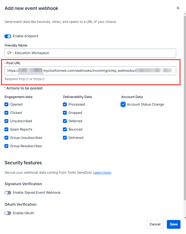Uncheck the Opened engagement checkbox
186x234 pixels.
[6, 104]
